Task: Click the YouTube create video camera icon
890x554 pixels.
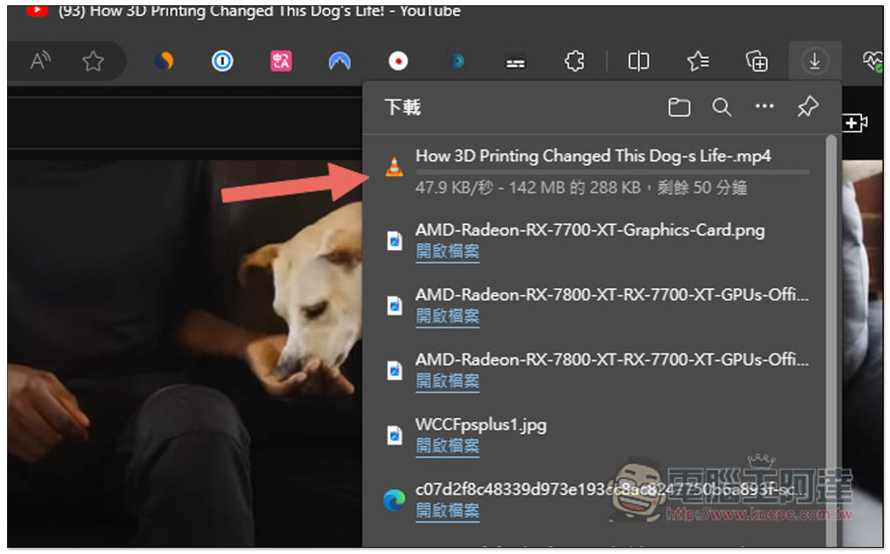Action: [x=854, y=123]
